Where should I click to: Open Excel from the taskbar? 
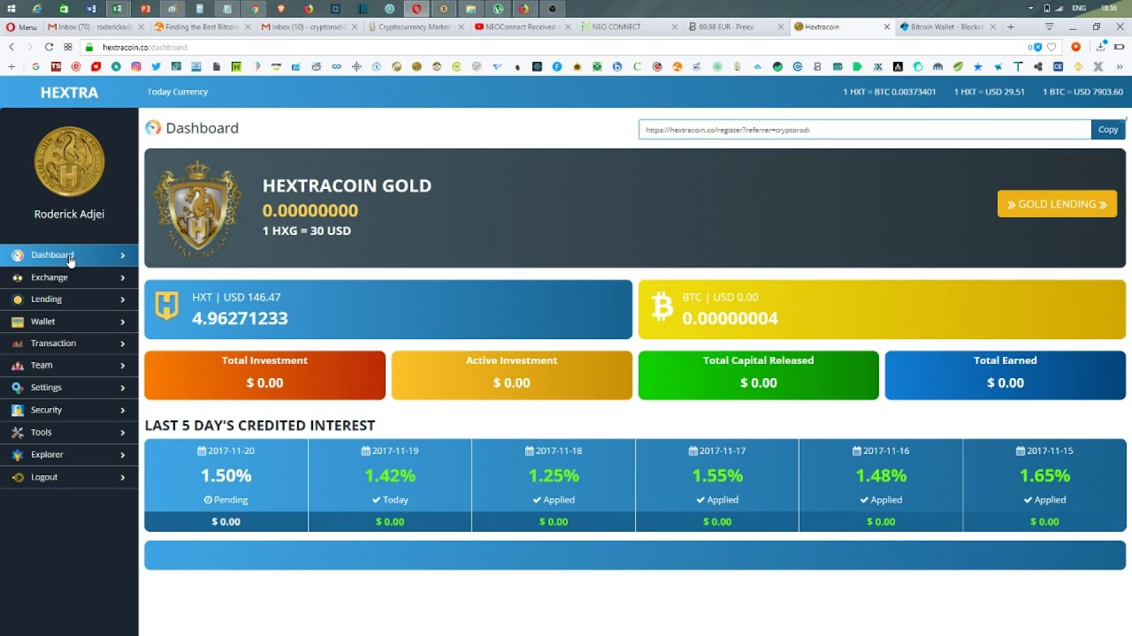click(118, 9)
